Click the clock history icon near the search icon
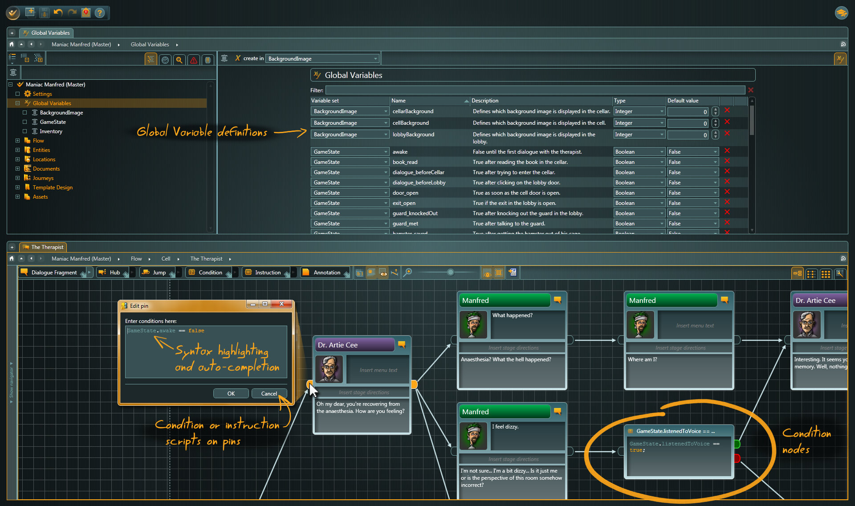The width and height of the screenshot is (855, 506). click(x=165, y=60)
